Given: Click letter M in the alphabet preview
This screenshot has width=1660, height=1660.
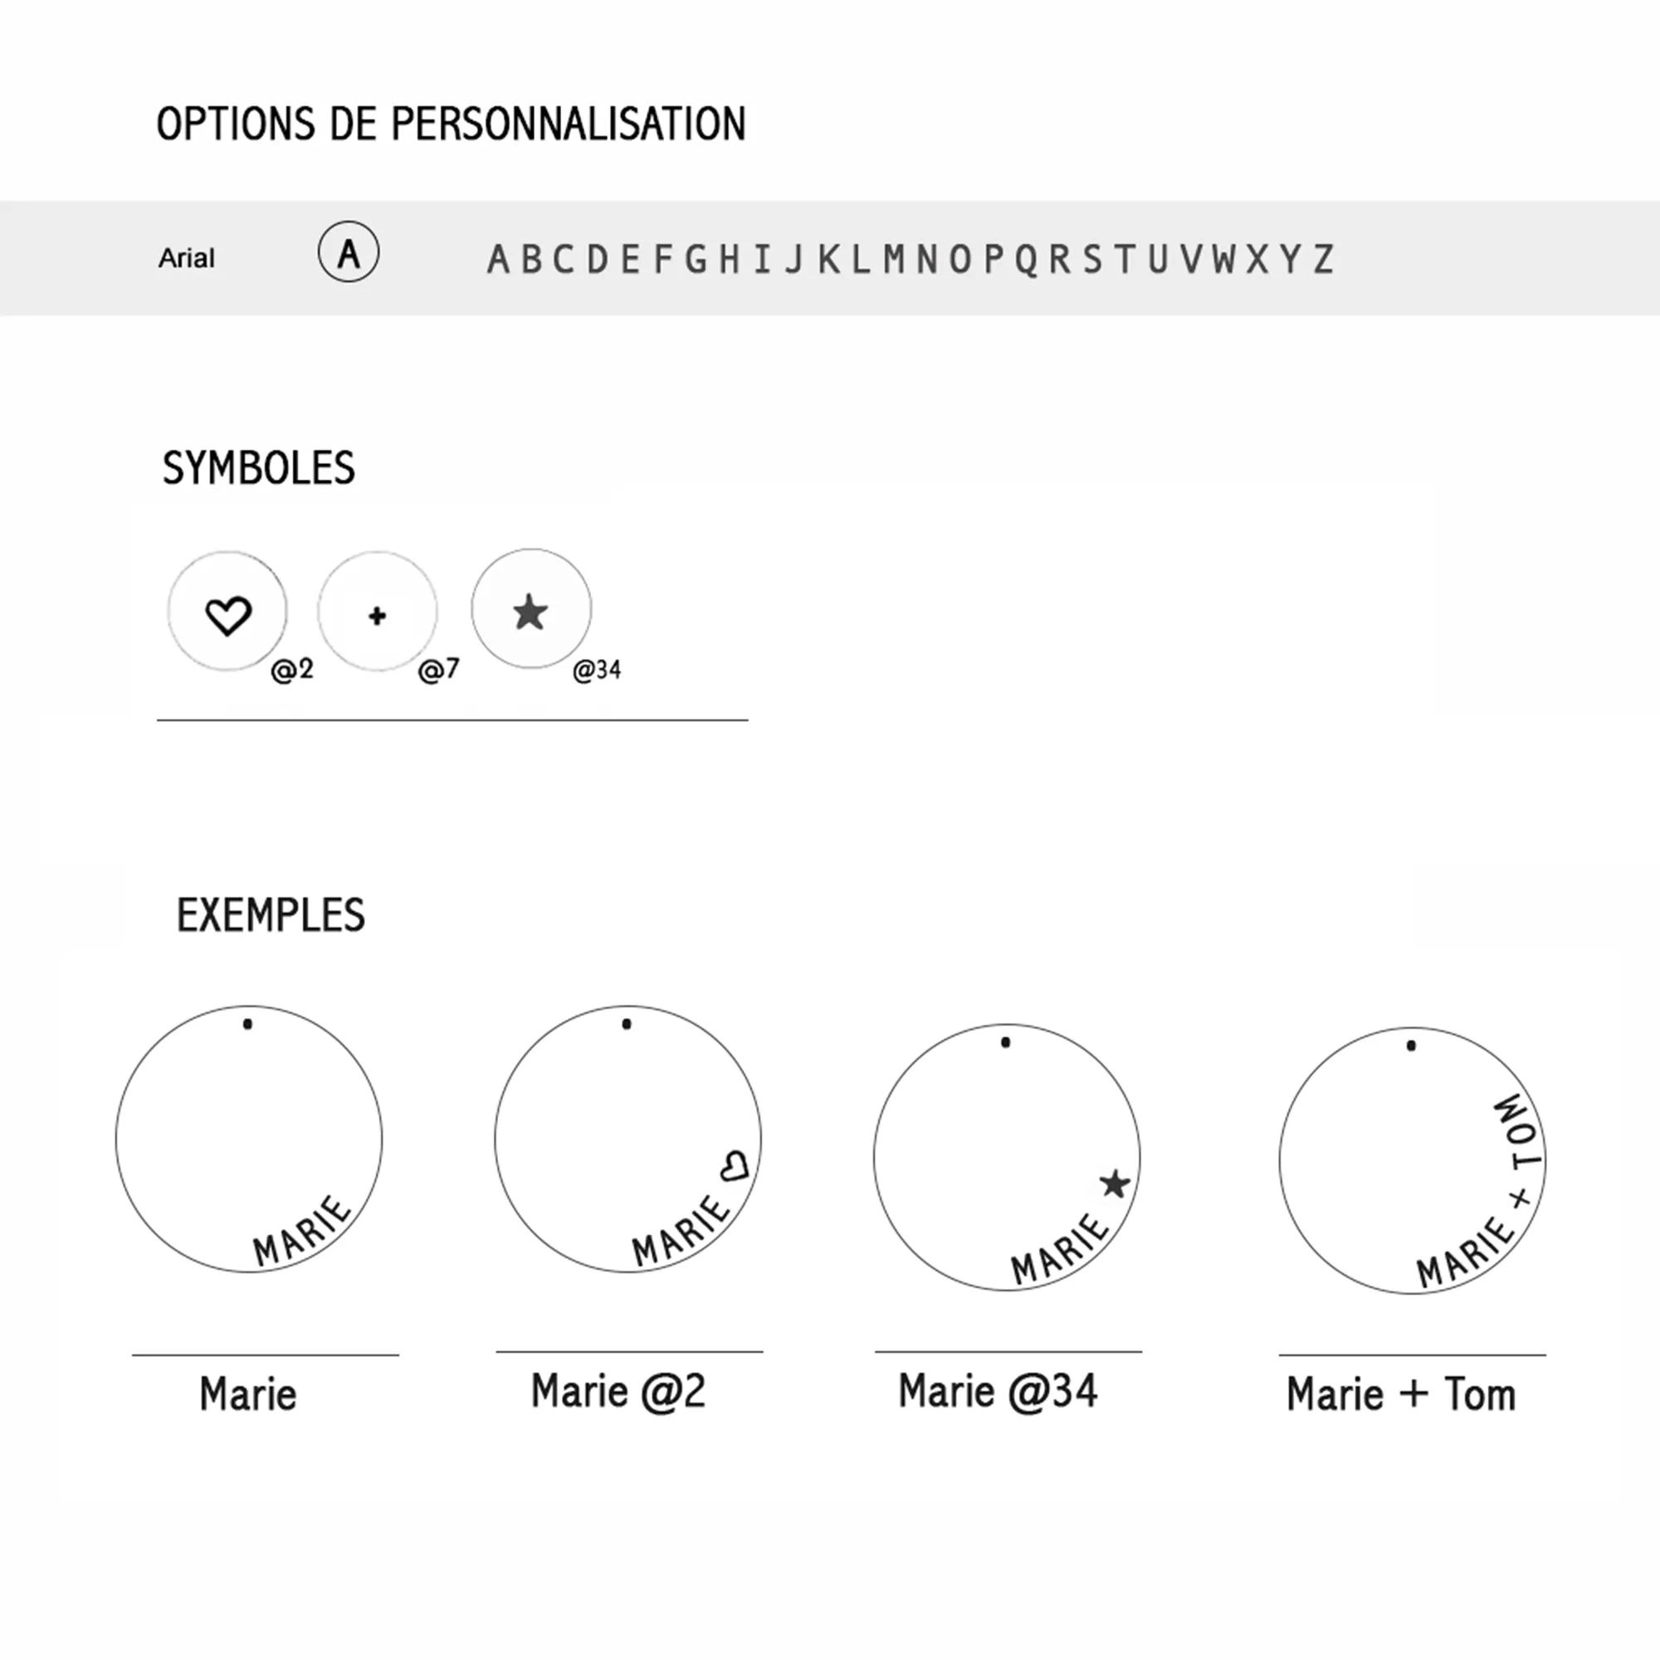Looking at the screenshot, I should [x=894, y=259].
